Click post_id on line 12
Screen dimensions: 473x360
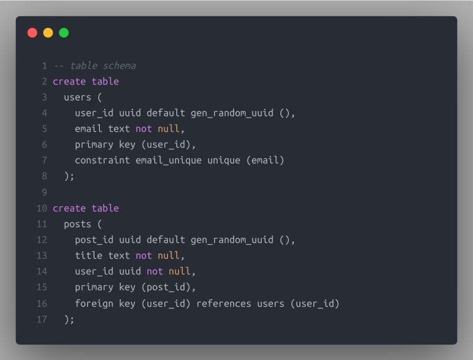pos(94,240)
